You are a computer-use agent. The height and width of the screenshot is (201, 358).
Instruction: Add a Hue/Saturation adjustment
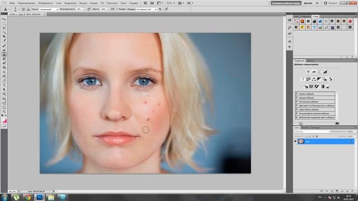308,79
